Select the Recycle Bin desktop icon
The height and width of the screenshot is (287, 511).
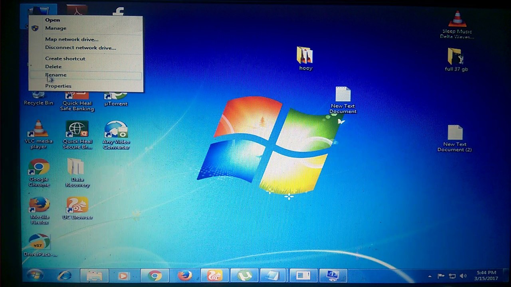pyautogui.click(x=38, y=98)
